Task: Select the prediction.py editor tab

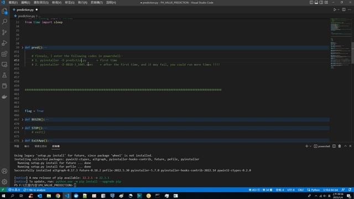Action: click(x=25, y=10)
